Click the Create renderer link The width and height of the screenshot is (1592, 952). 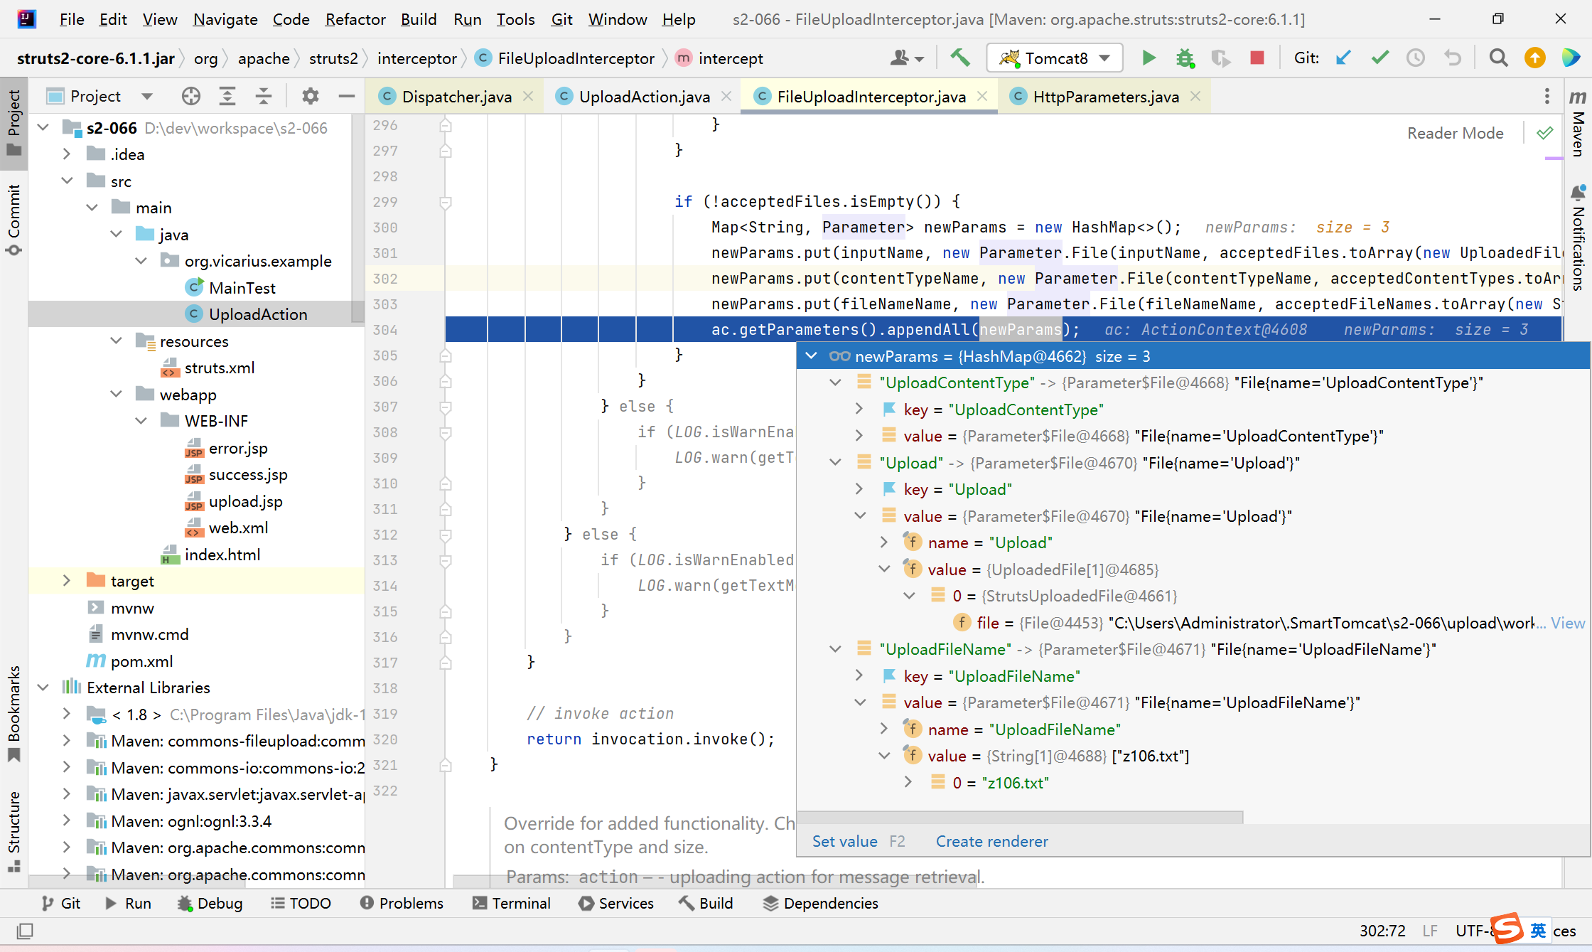pyautogui.click(x=991, y=841)
